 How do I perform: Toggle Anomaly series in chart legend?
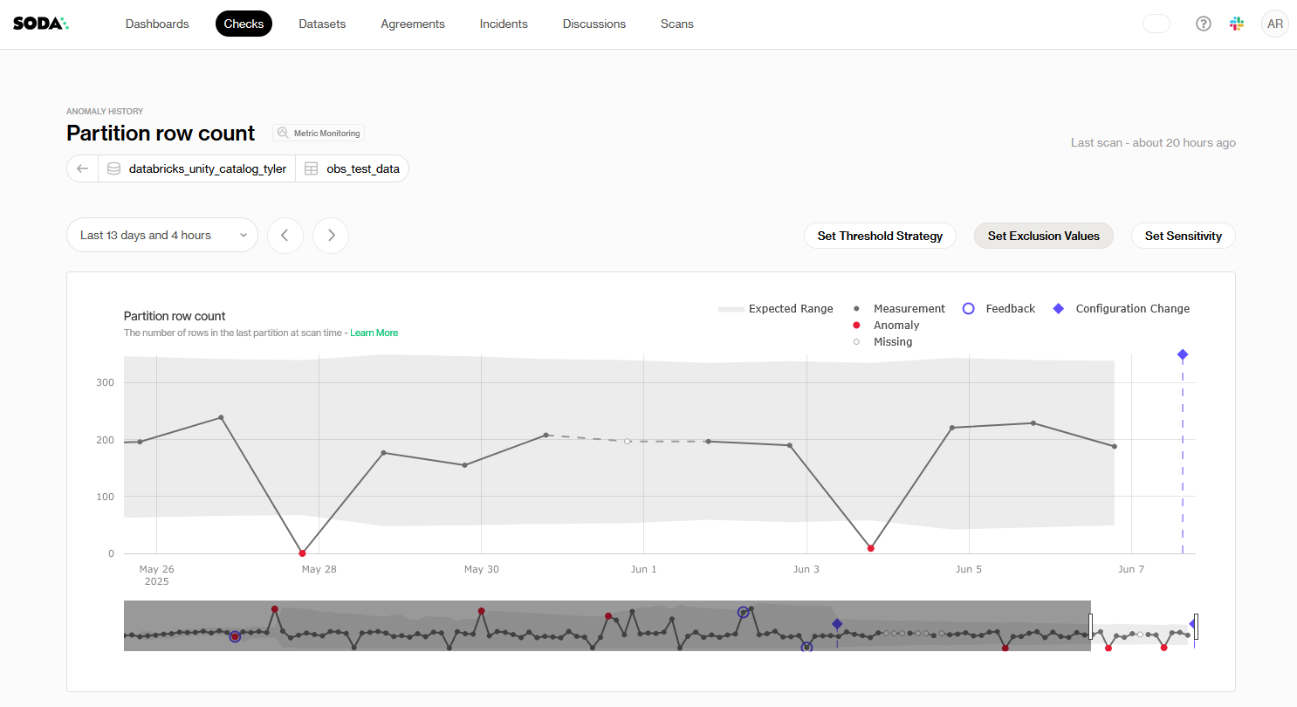pos(887,325)
